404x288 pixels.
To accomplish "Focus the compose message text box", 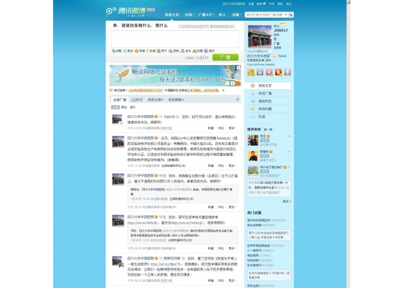I will coord(175,39).
